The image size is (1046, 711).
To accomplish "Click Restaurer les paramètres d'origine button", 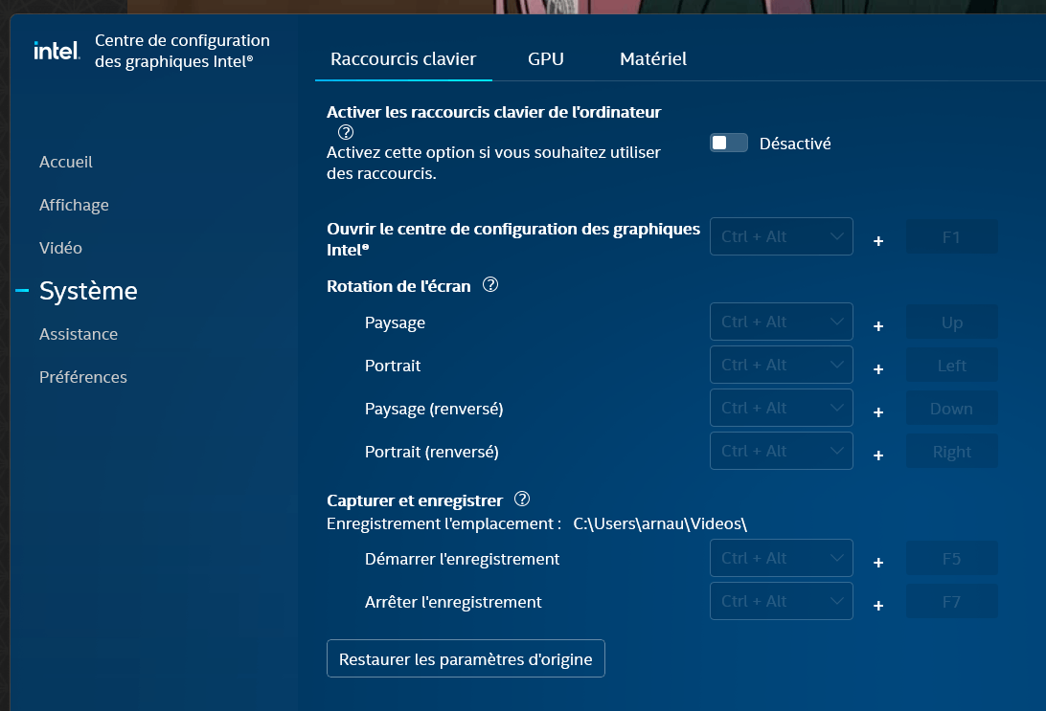I will coord(466,658).
